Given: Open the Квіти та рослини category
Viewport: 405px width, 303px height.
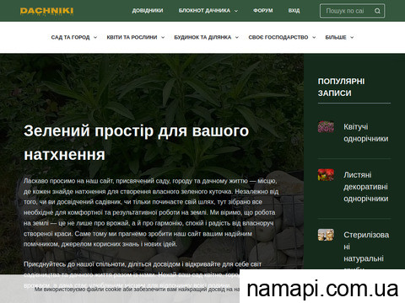Looking at the screenshot, I should [x=132, y=37].
